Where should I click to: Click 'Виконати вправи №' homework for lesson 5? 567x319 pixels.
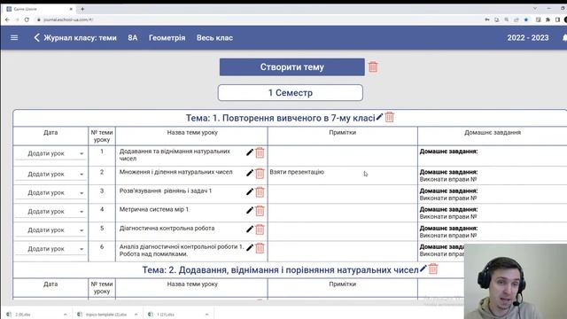(x=448, y=236)
